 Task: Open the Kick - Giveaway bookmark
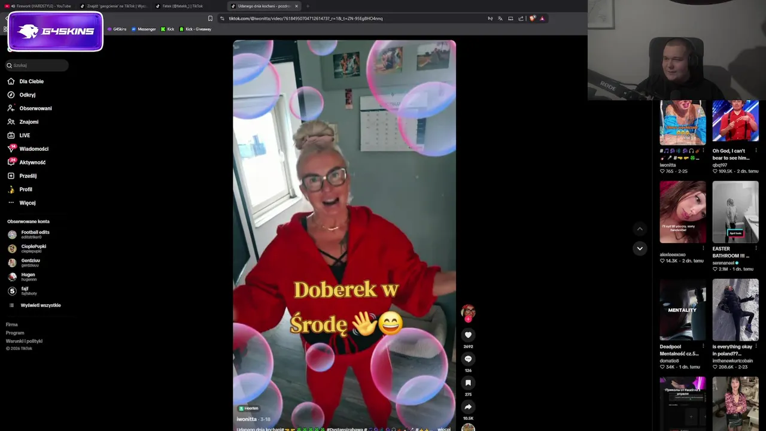tap(195, 29)
